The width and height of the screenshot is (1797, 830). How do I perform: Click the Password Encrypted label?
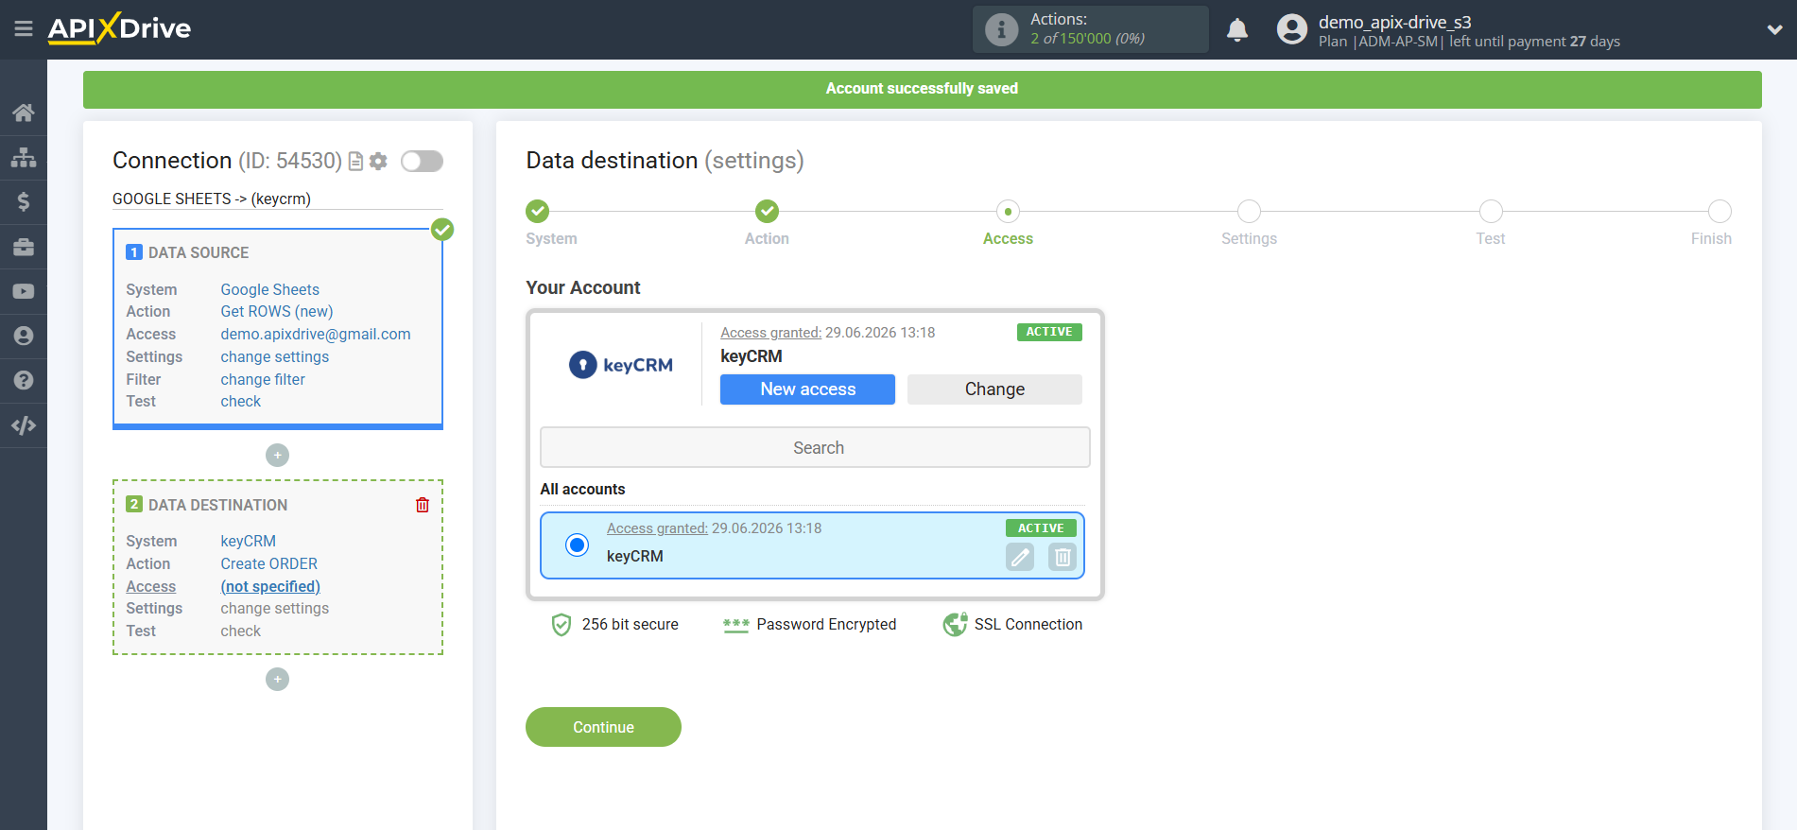click(x=826, y=624)
